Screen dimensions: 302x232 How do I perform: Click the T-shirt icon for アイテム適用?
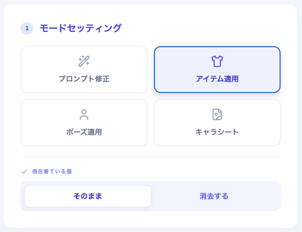[x=217, y=61]
